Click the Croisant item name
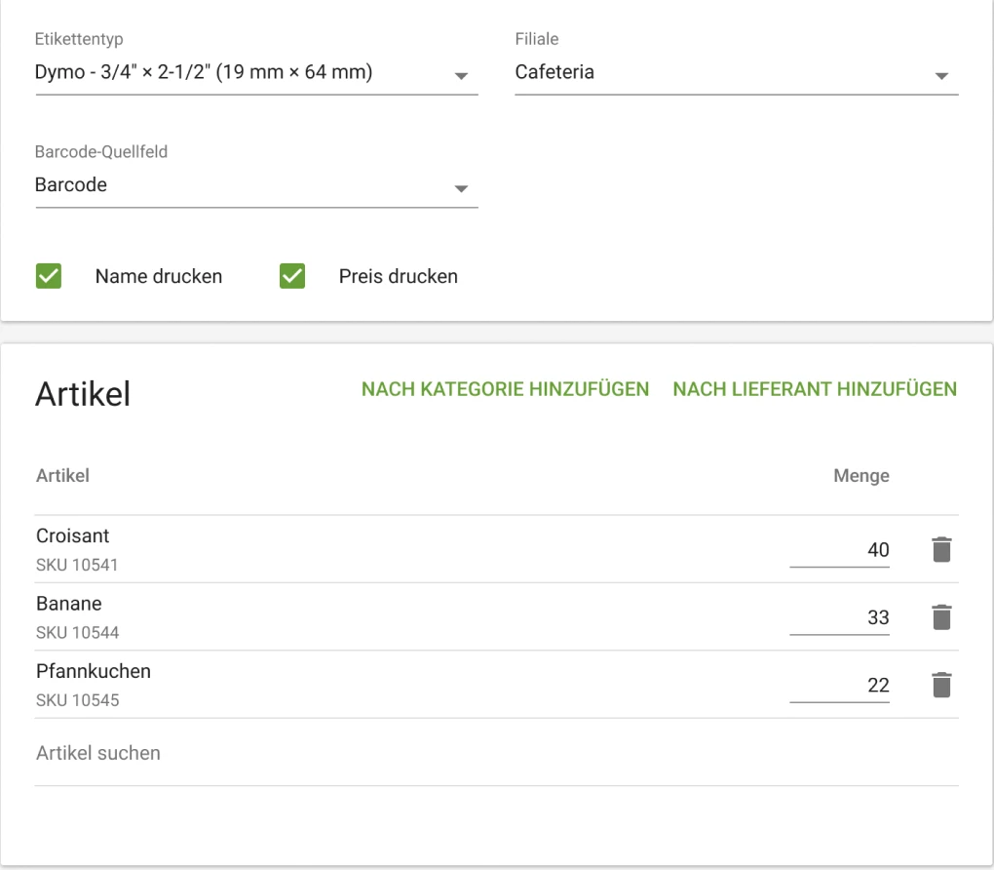 (x=73, y=535)
